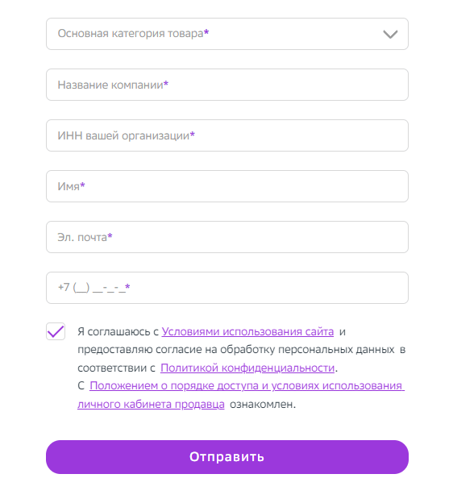This screenshot has width=449, height=499.
Task: Open Политикой конфиденциальности link
Action: click(247, 368)
